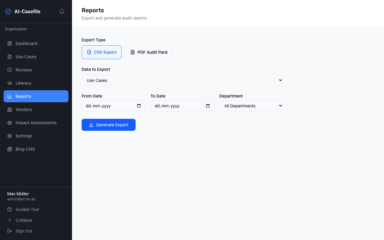Image resolution: width=384 pixels, height=240 pixels.
Task: Open the From Date calendar picker
Action: [139, 106]
